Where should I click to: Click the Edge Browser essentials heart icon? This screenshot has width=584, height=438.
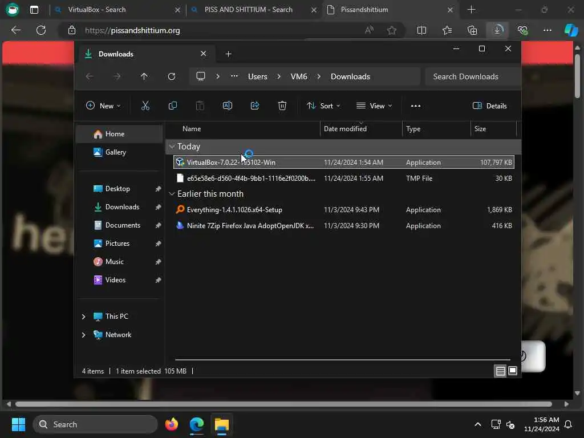522,30
